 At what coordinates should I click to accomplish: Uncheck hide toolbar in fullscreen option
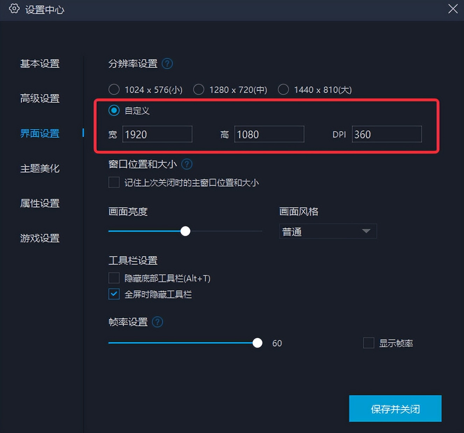tap(114, 294)
